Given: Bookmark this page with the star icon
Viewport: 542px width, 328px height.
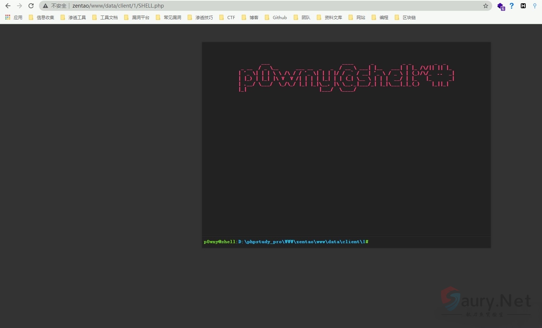Looking at the screenshot, I should pyautogui.click(x=485, y=6).
